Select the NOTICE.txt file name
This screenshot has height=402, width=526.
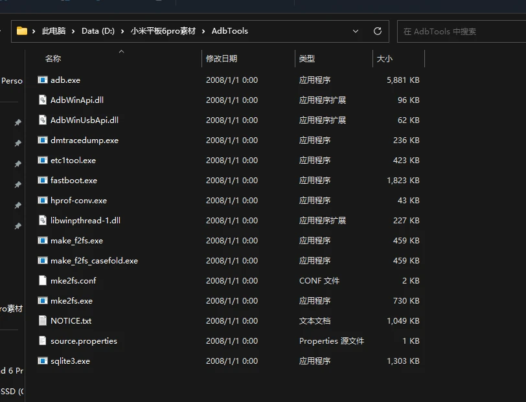71,321
